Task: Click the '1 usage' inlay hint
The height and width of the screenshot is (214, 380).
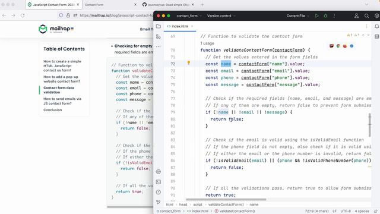Action: tap(207, 43)
